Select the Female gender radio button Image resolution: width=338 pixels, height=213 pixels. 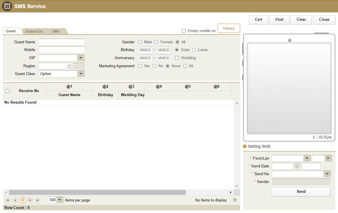point(156,42)
